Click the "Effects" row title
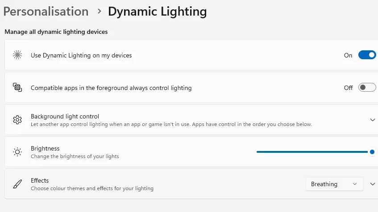Image resolution: width=378 pixels, height=212 pixels. (x=40, y=180)
